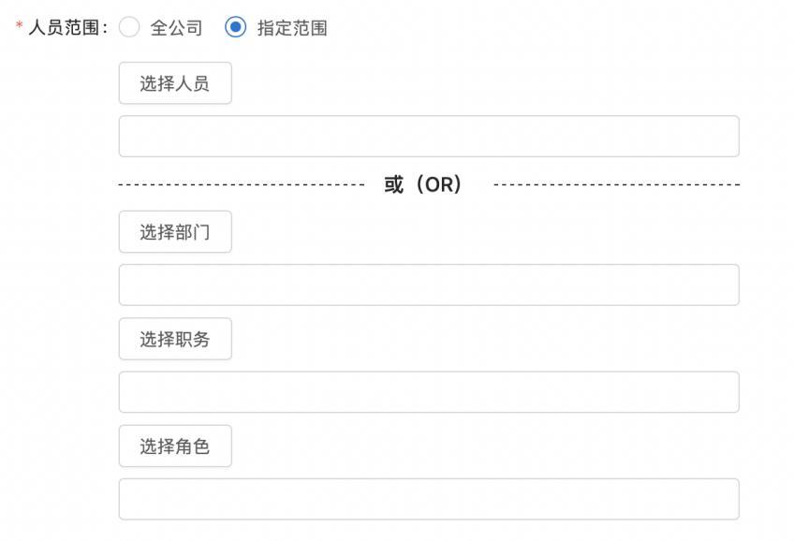Click the 选择人员 button

[175, 83]
